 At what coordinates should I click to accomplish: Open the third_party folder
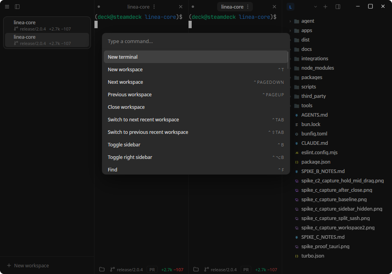313,96
